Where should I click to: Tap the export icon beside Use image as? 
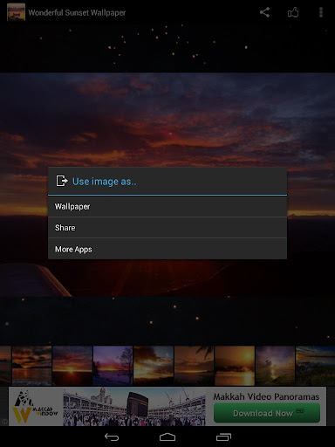tap(62, 181)
